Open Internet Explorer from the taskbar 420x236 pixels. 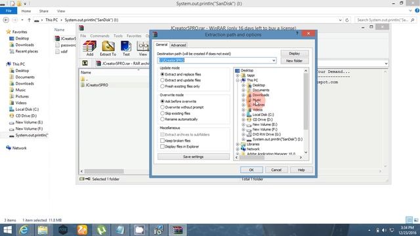pyautogui.click(x=24, y=230)
